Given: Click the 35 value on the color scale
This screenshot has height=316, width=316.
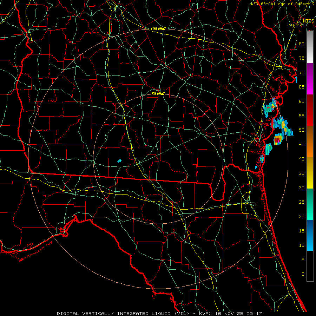Looking at the screenshot, I should [302, 173].
